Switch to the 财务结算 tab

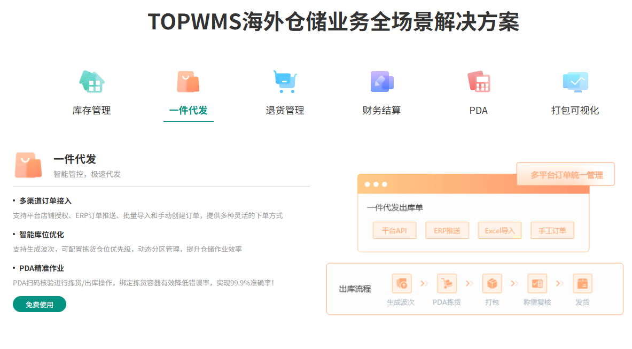(x=381, y=111)
